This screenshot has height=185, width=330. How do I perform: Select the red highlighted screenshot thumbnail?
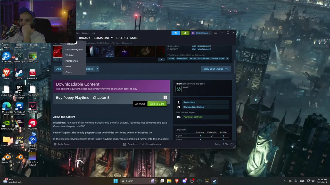58,52
